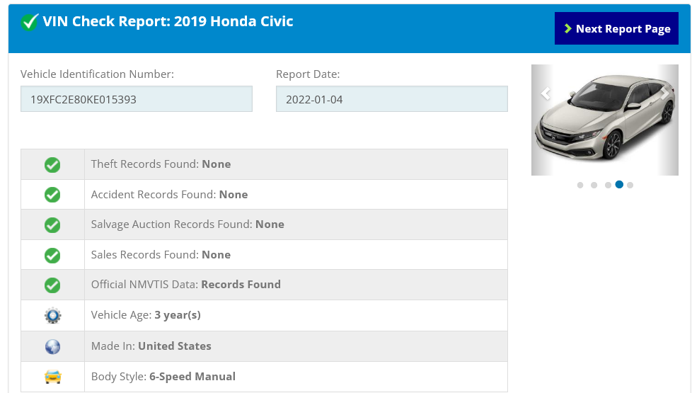Image resolution: width=692 pixels, height=393 pixels.
Task: Select the second carousel dot
Action: click(594, 185)
